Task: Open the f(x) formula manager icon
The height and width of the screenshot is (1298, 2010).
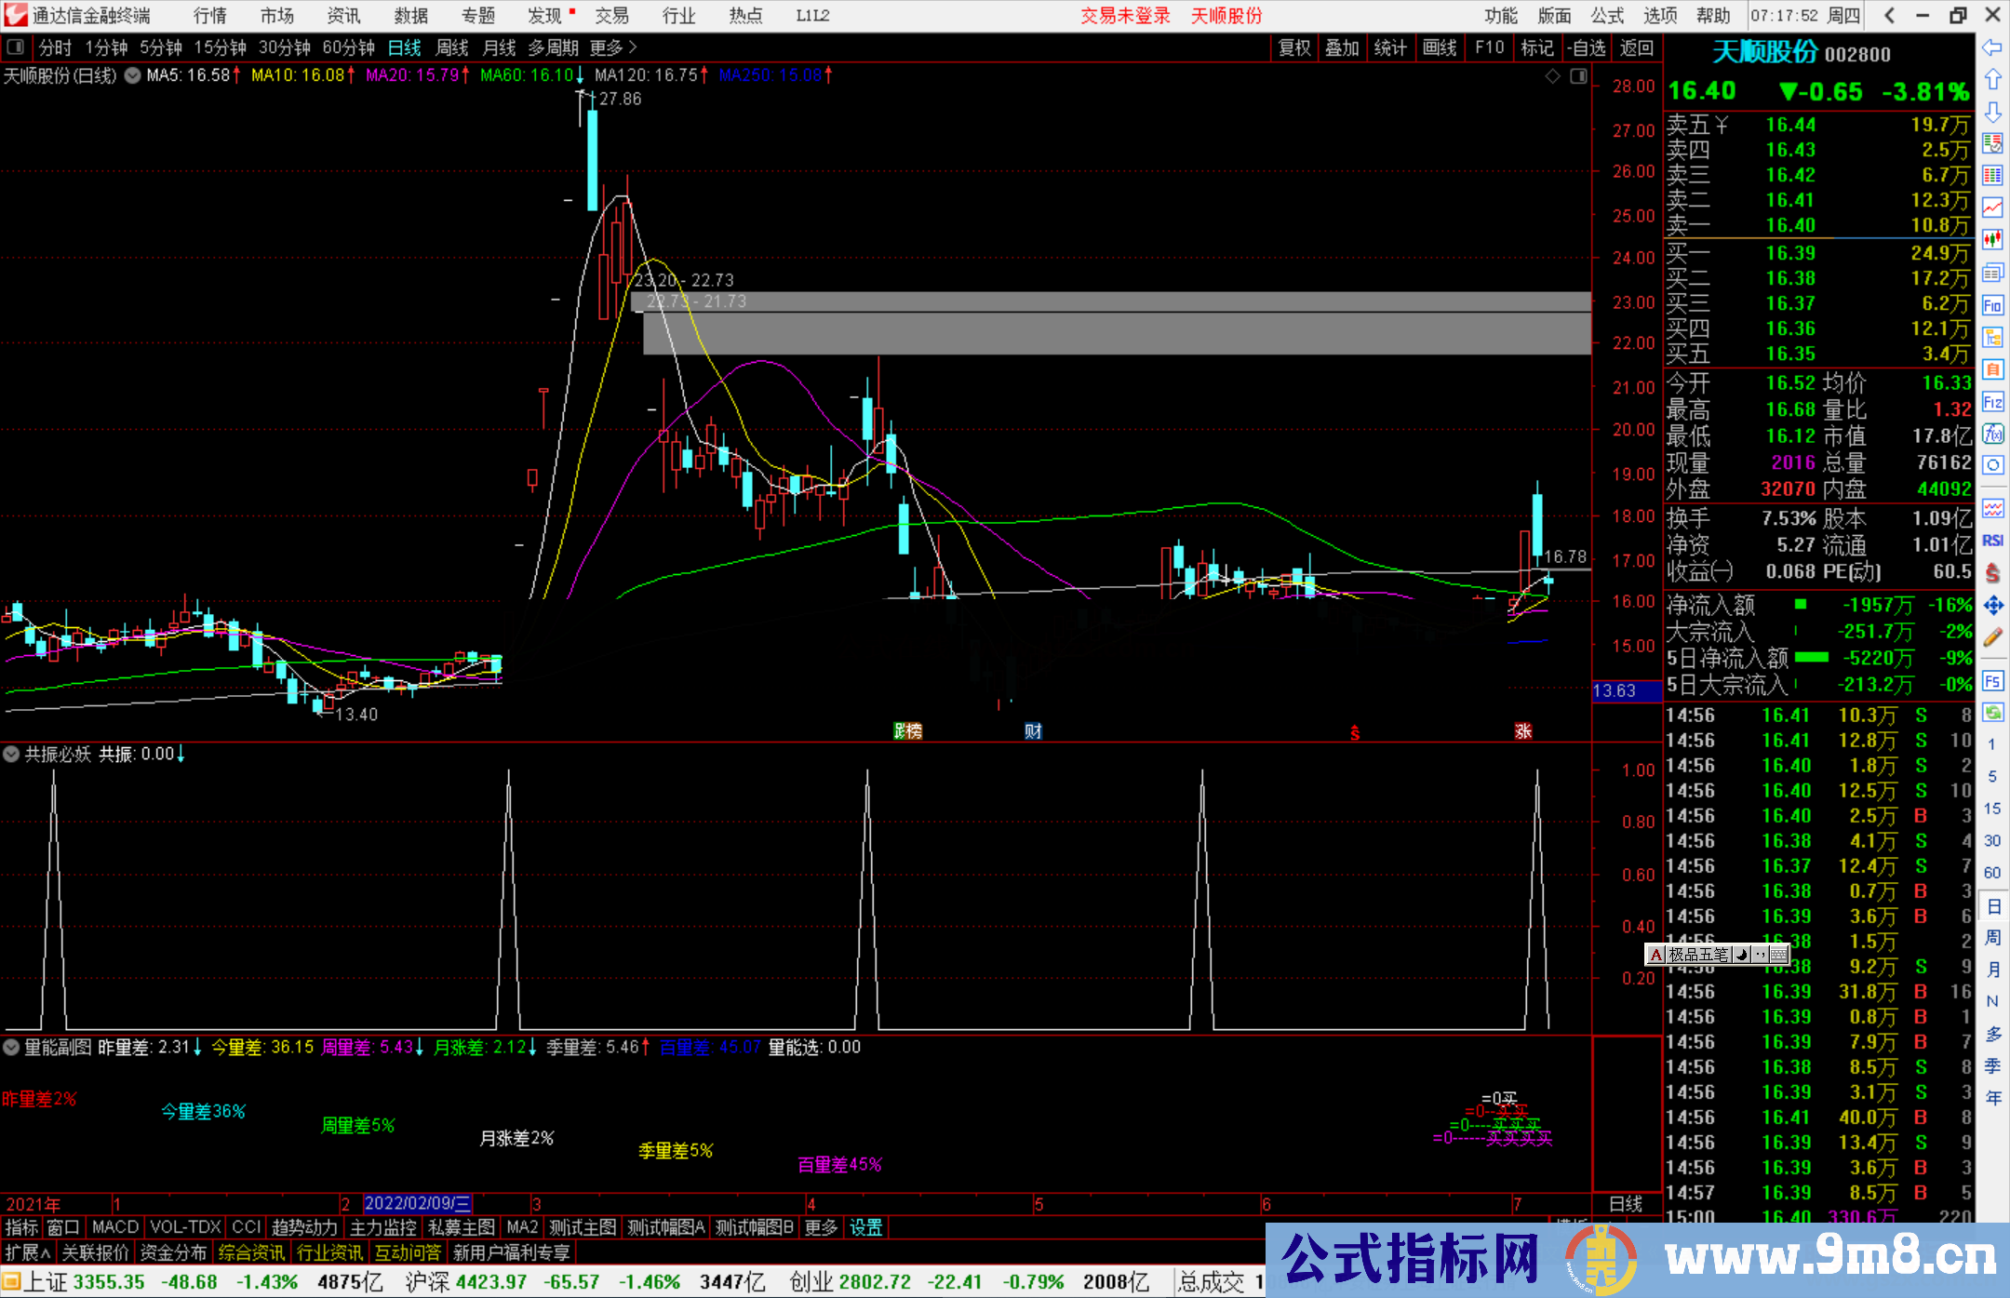Action: coord(1992,434)
